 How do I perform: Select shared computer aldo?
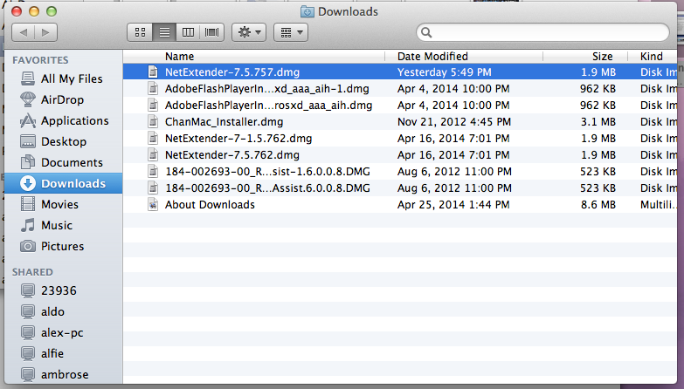64,311
